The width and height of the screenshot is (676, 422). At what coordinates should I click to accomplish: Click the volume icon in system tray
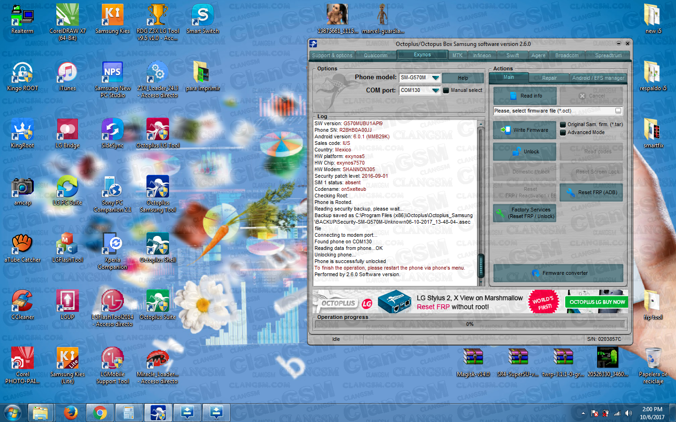tap(629, 413)
